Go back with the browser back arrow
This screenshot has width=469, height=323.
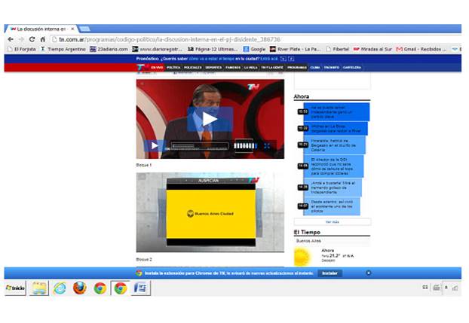[x=11, y=38]
